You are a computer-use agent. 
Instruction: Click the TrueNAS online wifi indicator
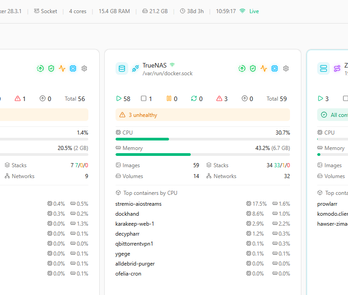[x=172, y=65]
